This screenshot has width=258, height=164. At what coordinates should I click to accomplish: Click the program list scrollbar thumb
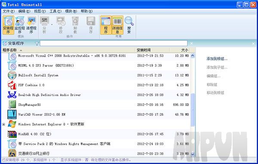click(193, 110)
